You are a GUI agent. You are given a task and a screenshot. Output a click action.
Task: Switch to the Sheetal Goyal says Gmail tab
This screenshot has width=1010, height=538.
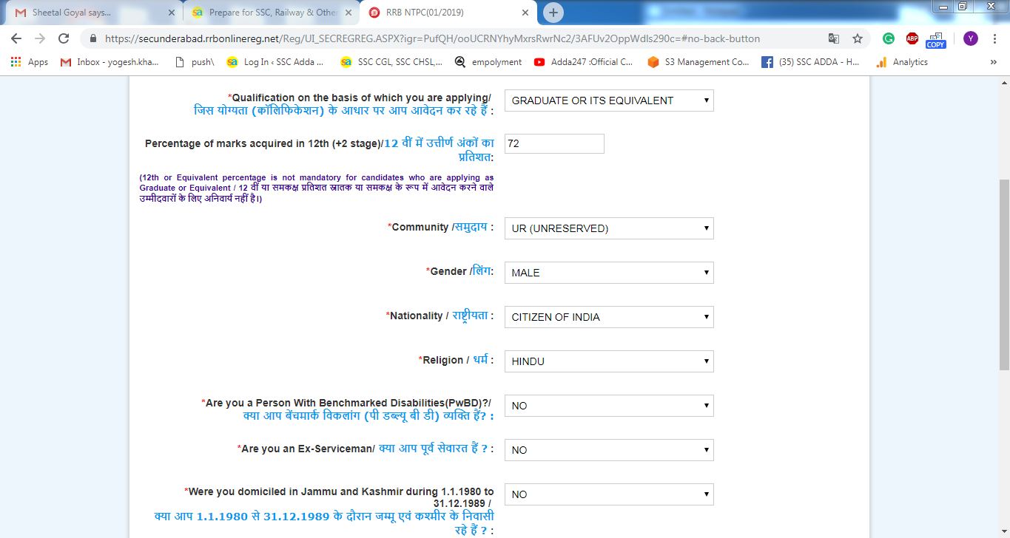pos(92,13)
